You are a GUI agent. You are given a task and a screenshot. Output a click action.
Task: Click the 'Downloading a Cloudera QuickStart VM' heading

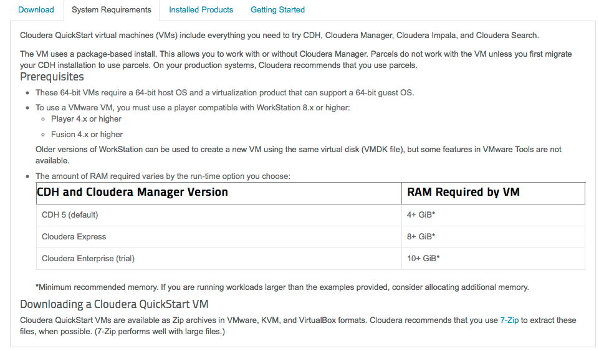pos(114,304)
